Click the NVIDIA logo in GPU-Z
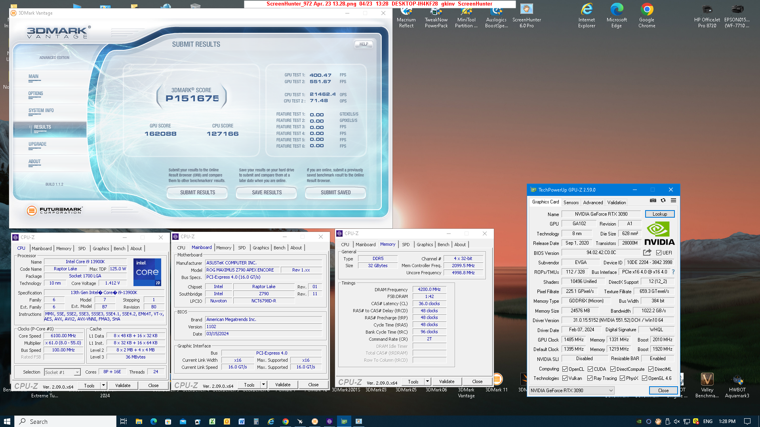This screenshot has width=760, height=427. pyautogui.click(x=659, y=233)
